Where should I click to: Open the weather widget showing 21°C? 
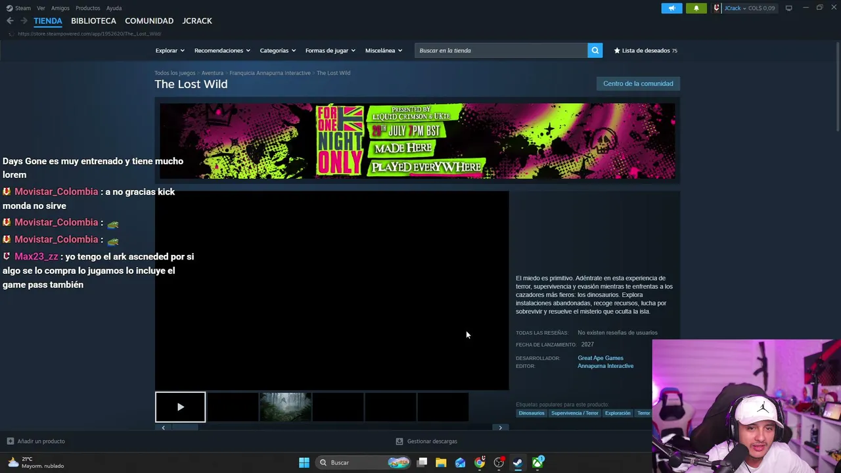pos(36,462)
